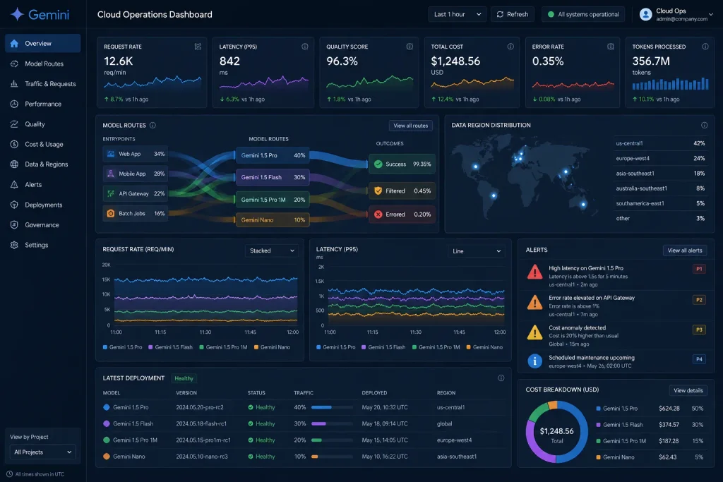Click the All systems operational status
The width and height of the screenshot is (723, 482).
tap(582, 14)
